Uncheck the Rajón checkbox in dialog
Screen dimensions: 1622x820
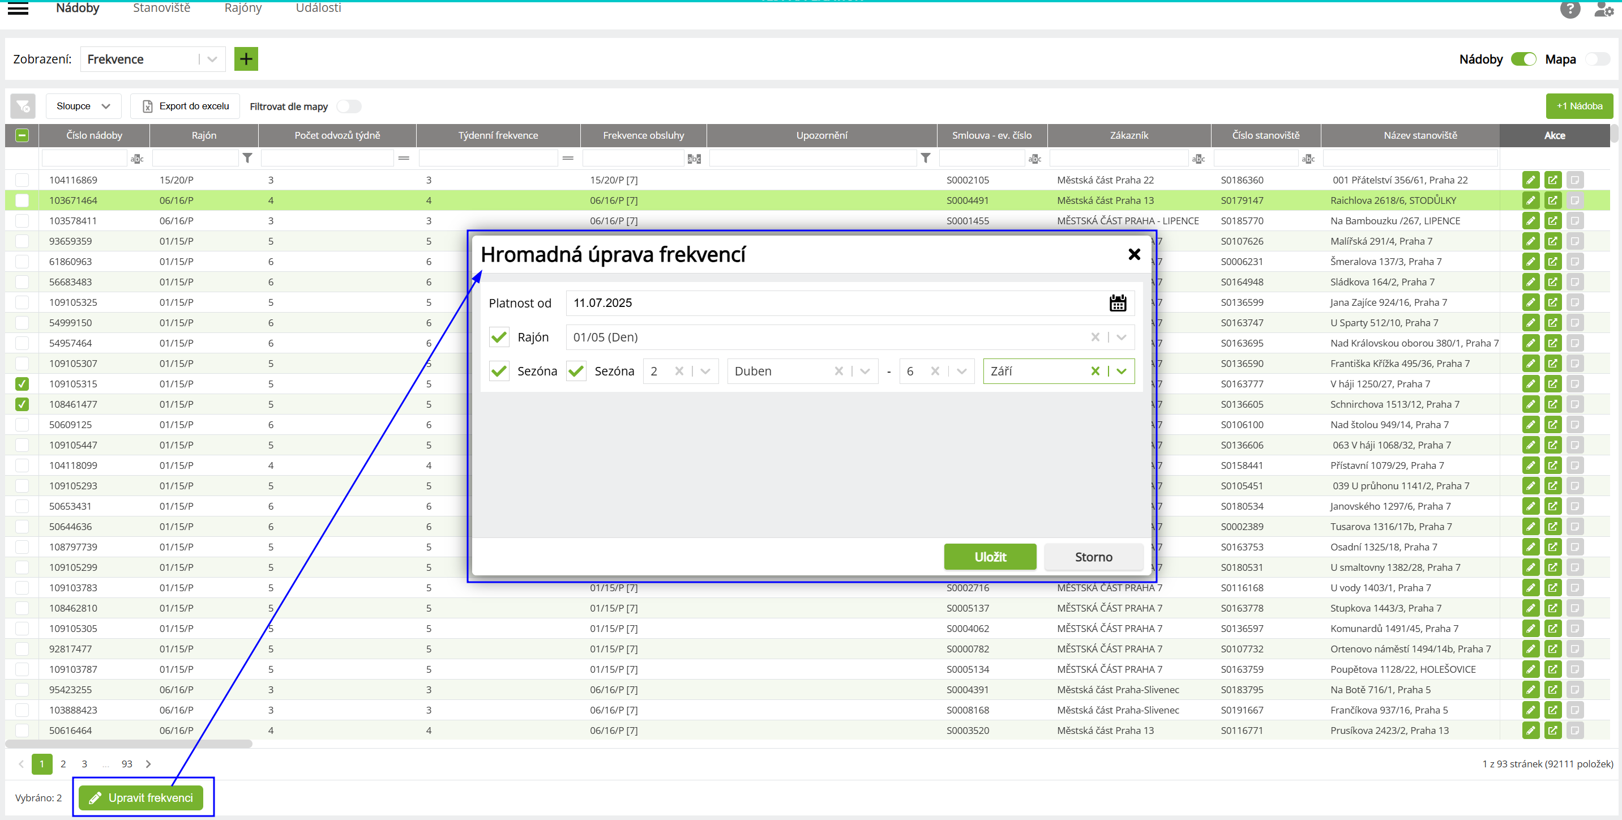tap(499, 338)
